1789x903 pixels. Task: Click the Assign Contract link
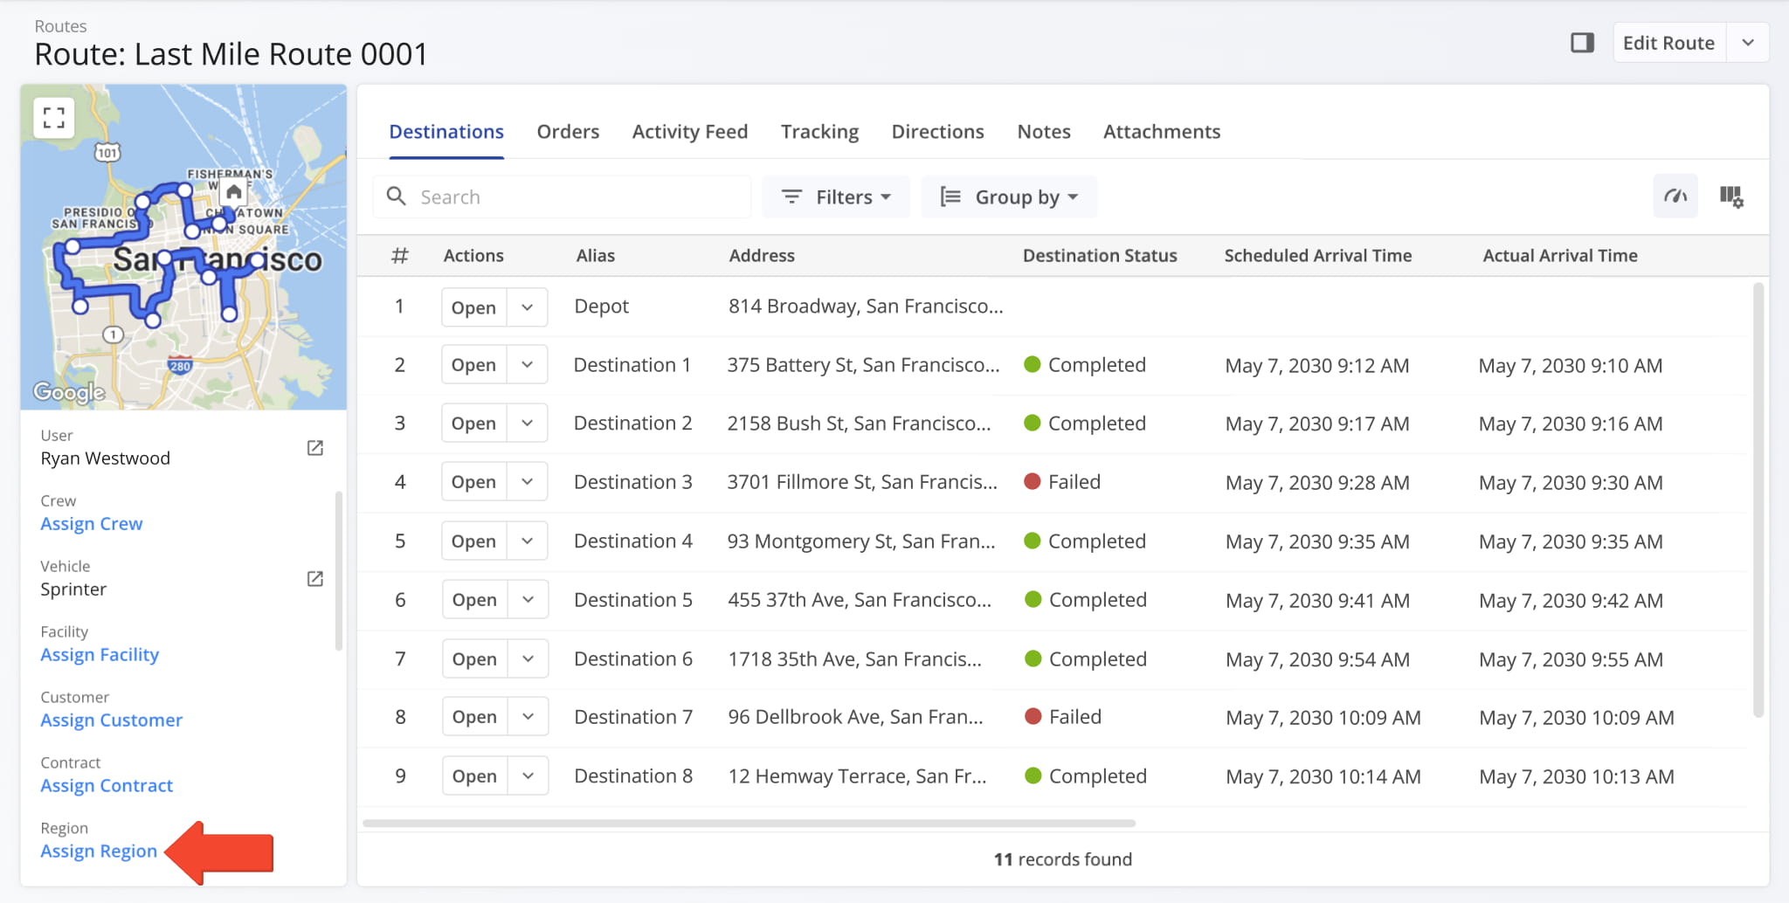tap(107, 786)
